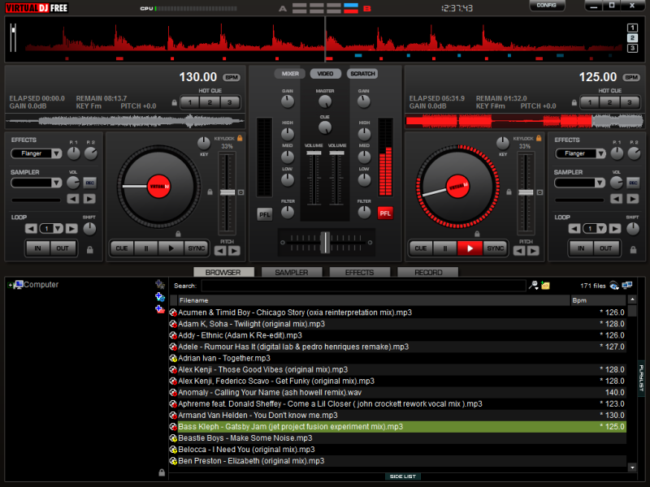Click inside the Search field

tap(363, 286)
